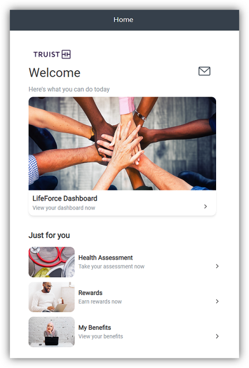Image resolution: width=249 pixels, height=368 pixels.
Task: Open the LifeForce Dashboard title
Action: tap(65, 198)
